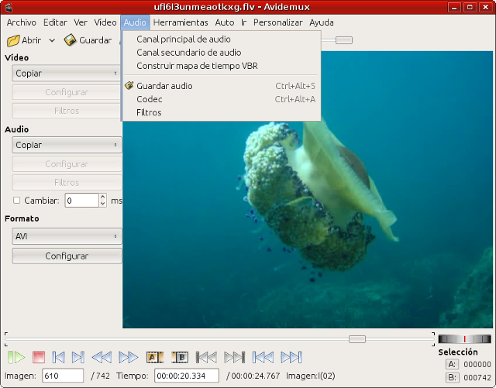The width and height of the screenshot is (496, 388).
Task: Click the red Stop button
Action: (x=39, y=357)
